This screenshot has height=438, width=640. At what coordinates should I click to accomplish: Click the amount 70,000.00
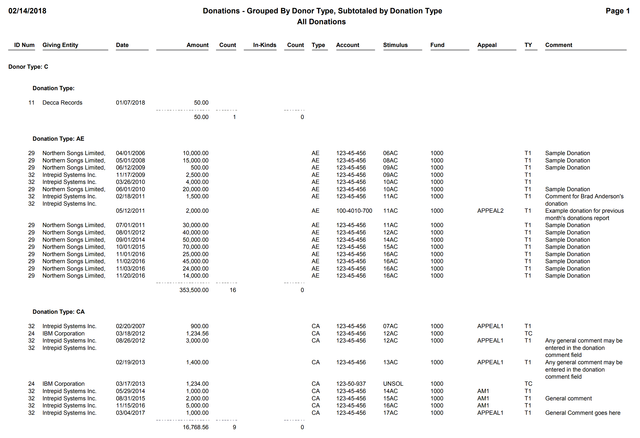click(x=196, y=247)
